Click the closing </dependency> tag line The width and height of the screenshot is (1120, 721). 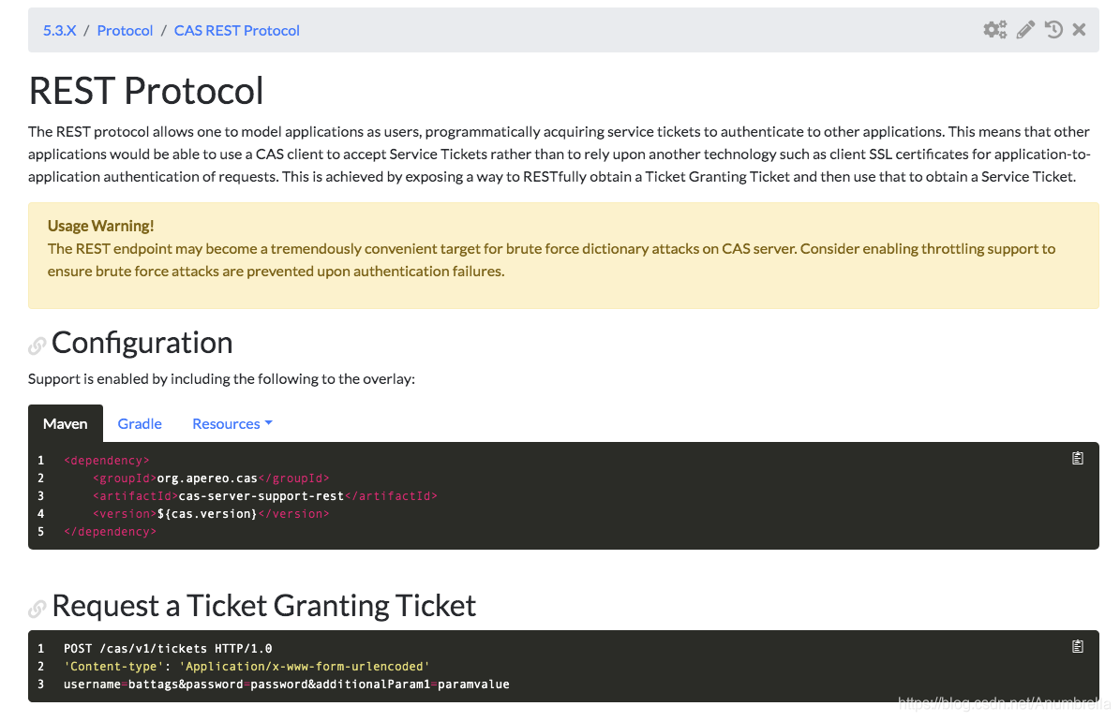tap(110, 532)
